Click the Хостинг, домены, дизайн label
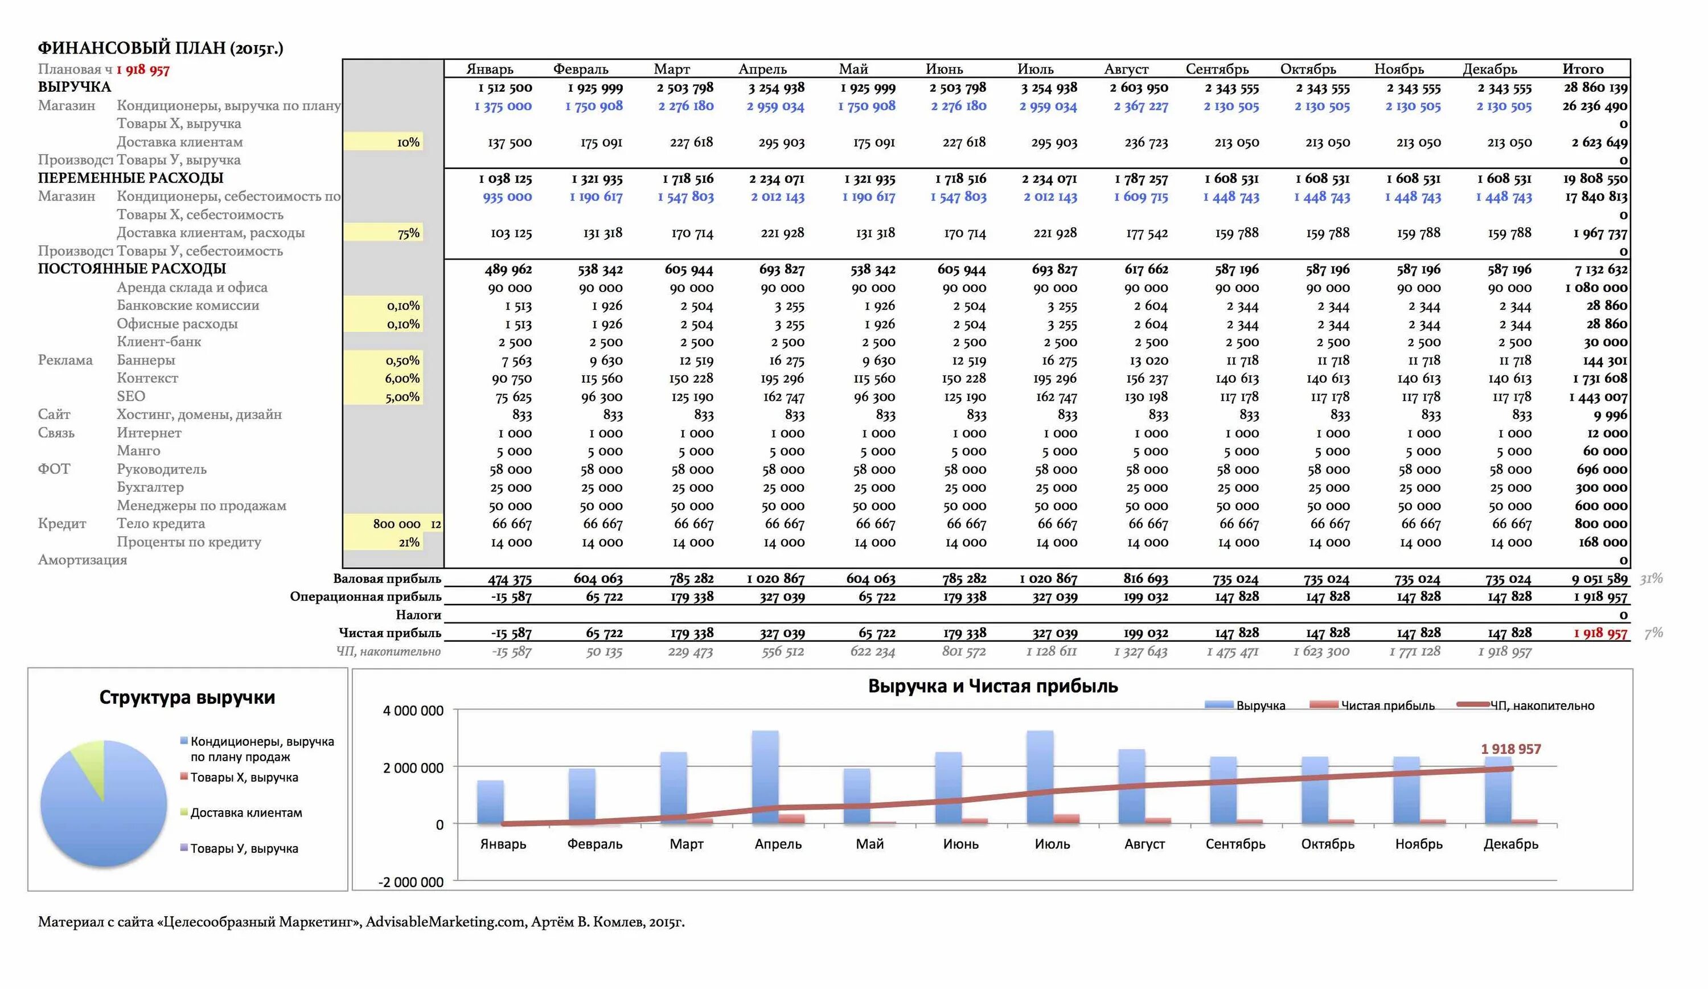The height and width of the screenshot is (989, 1708). (199, 414)
